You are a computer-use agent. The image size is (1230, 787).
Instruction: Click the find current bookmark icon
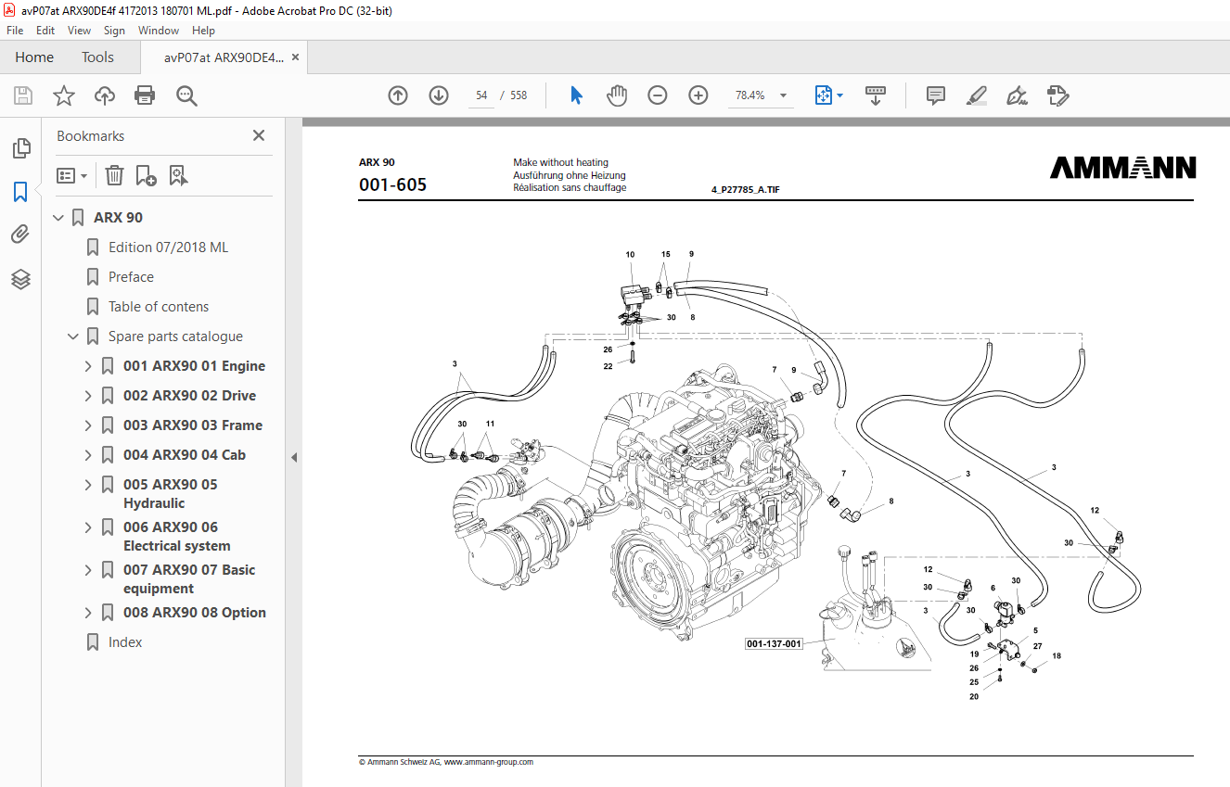[x=178, y=175]
